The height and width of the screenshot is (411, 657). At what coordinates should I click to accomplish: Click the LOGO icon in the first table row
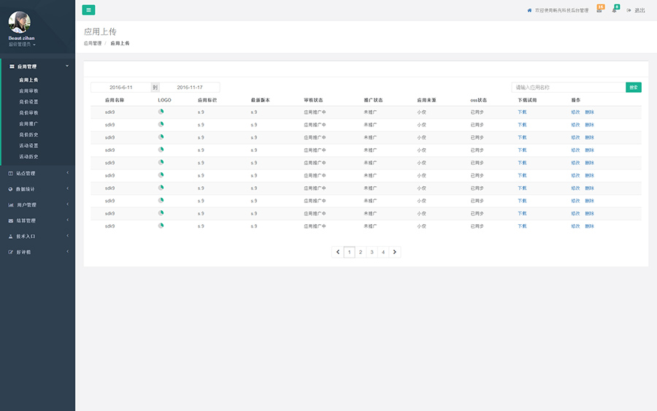(x=161, y=112)
